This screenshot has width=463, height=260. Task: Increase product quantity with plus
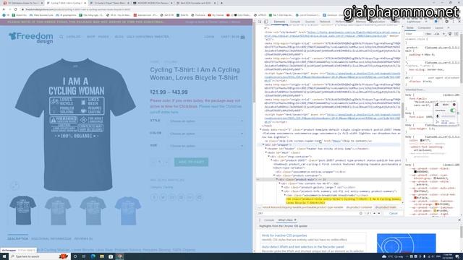pyautogui.click(x=166, y=162)
